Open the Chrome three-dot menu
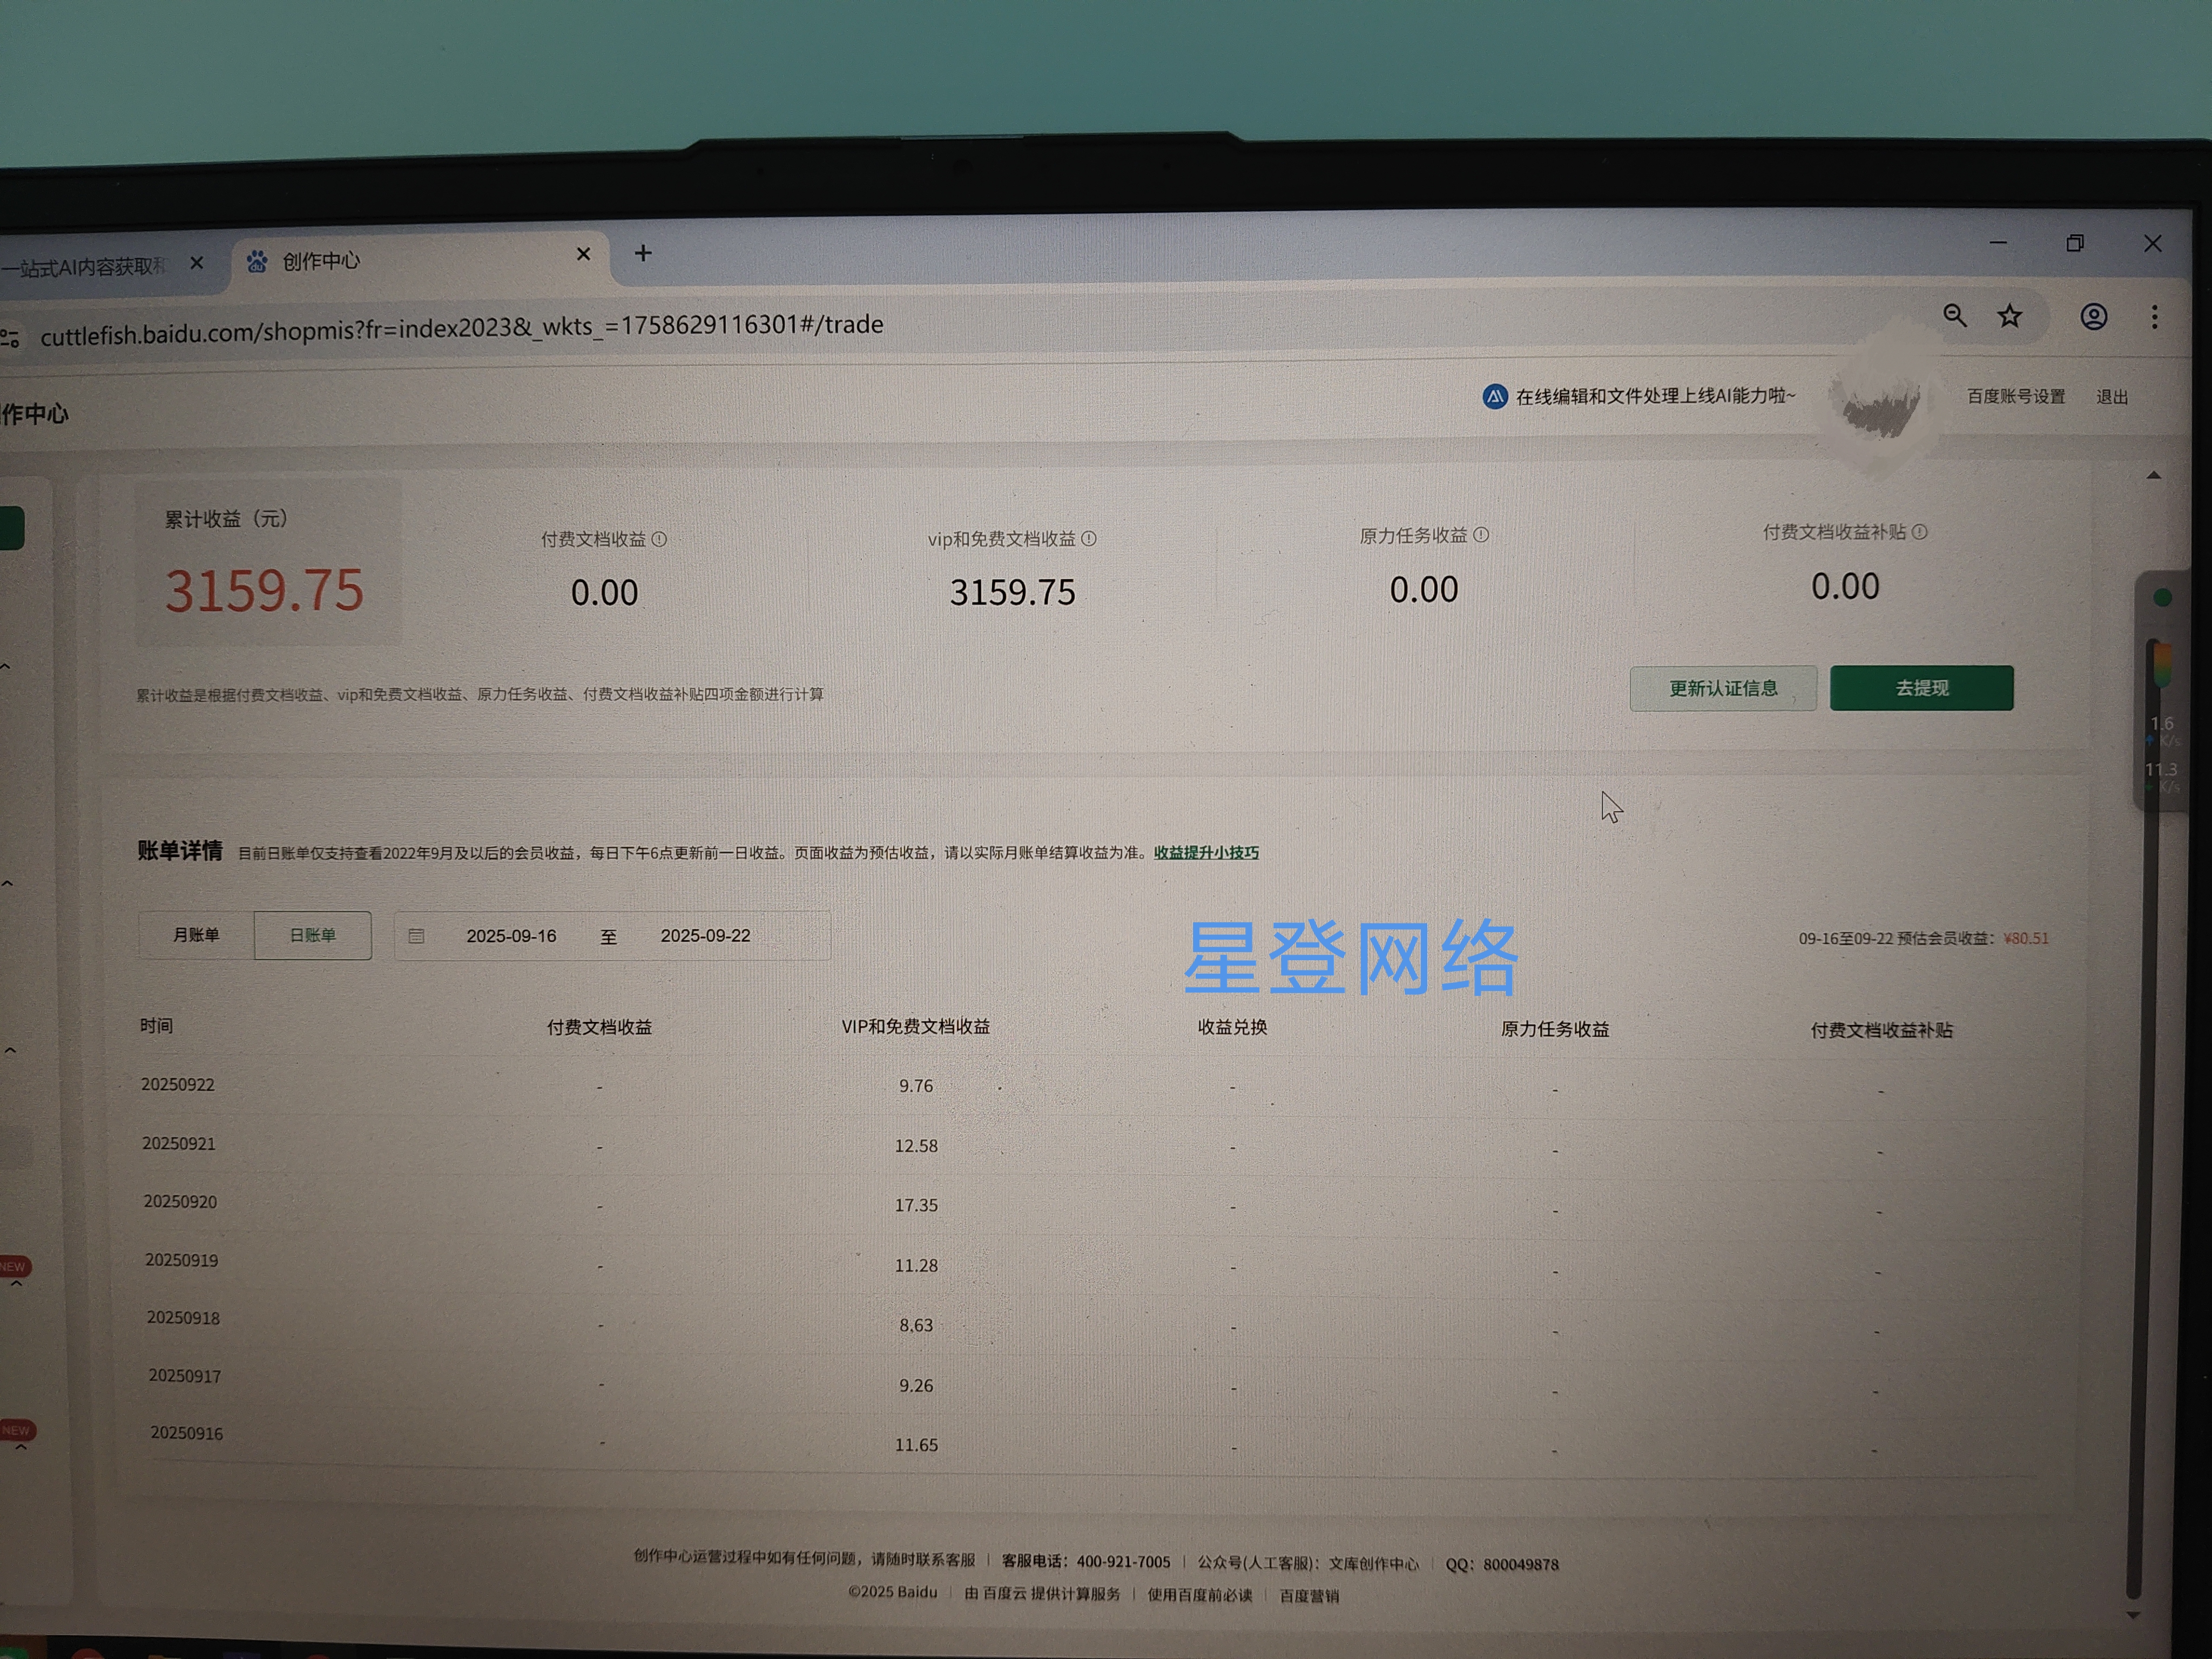 click(2154, 317)
